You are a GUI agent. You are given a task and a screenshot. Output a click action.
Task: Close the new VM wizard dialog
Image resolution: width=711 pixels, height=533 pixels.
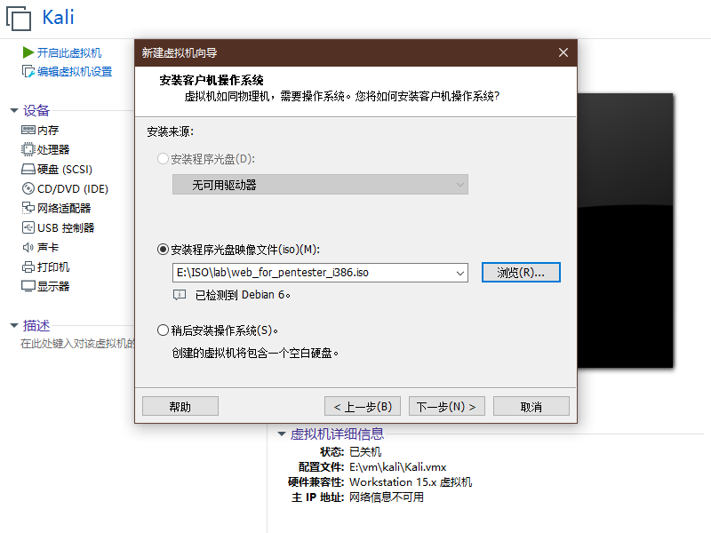(x=563, y=52)
